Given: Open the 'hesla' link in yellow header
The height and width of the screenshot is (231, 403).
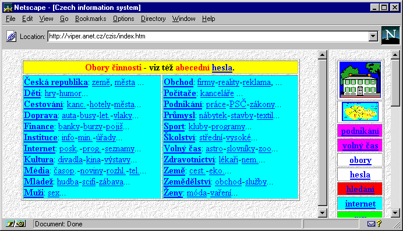Looking at the screenshot, I should click(x=222, y=67).
